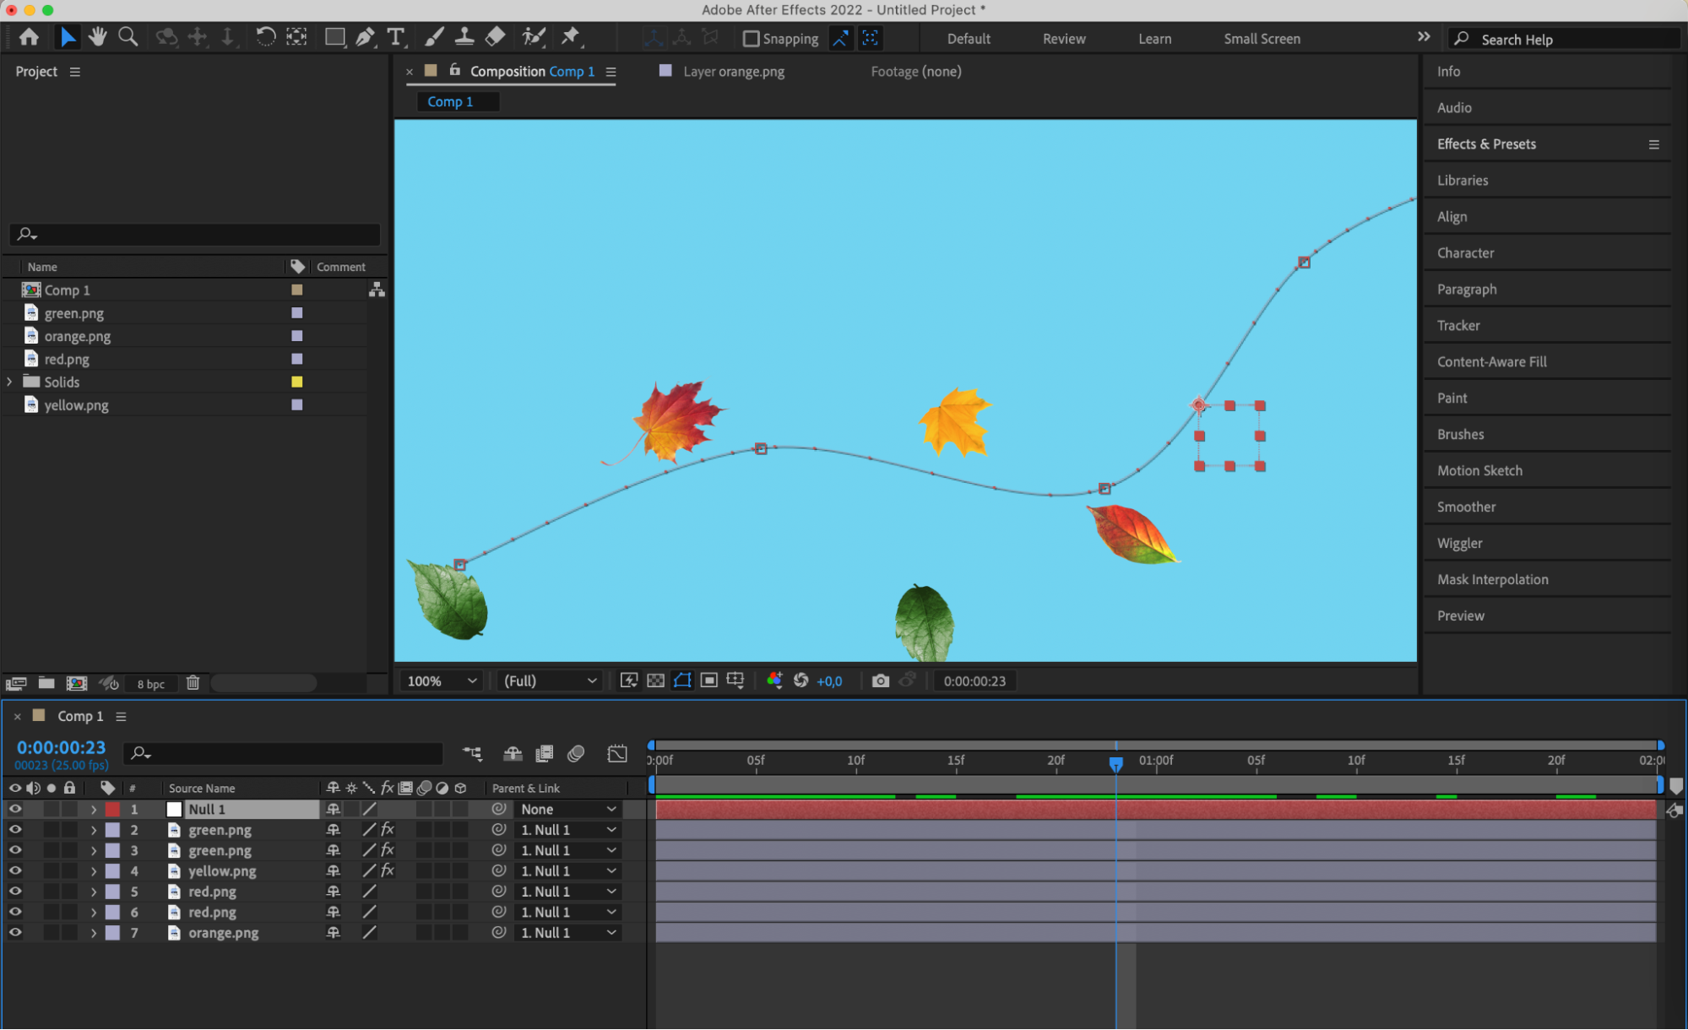Image resolution: width=1688 pixels, height=1030 pixels.
Task: Click the region of interest icon
Action: 709,680
